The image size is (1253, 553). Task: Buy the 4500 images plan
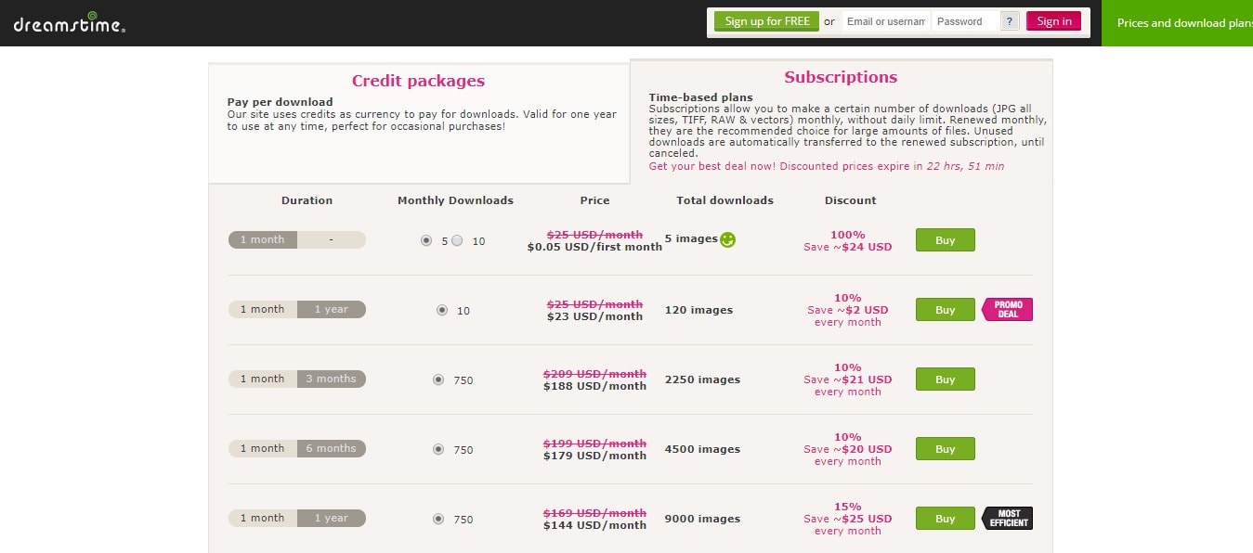coord(945,448)
